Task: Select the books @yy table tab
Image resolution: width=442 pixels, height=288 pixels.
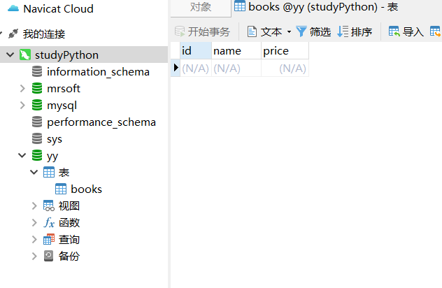Action: point(316,7)
